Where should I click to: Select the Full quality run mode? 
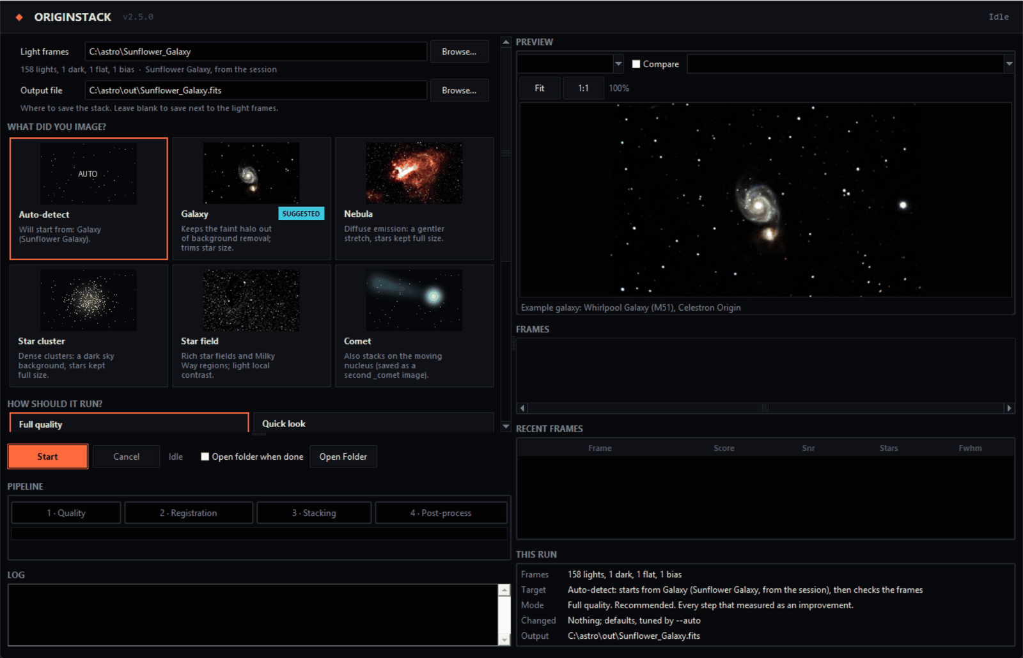(x=129, y=423)
